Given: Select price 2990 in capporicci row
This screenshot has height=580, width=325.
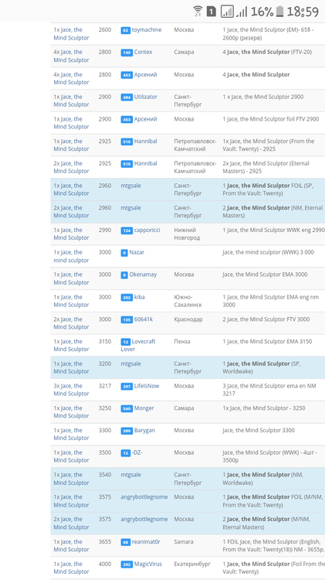Looking at the screenshot, I should [x=105, y=230].
